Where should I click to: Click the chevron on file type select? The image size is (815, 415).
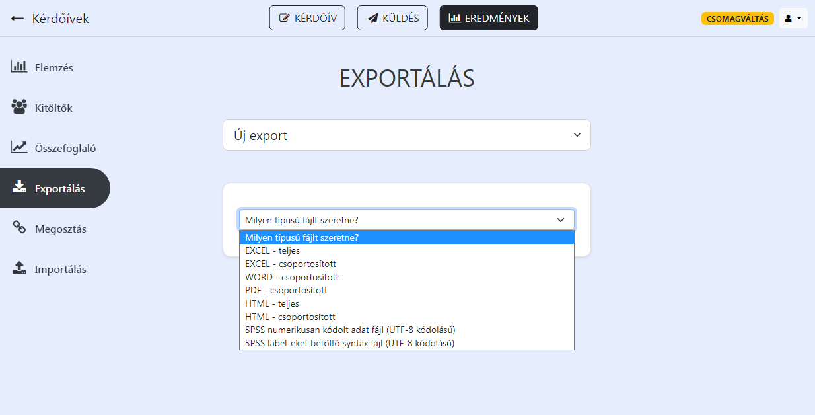(561, 220)
